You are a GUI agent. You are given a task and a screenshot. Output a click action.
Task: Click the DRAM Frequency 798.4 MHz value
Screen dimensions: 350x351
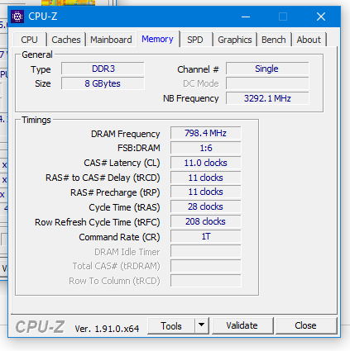coord(206,133)
